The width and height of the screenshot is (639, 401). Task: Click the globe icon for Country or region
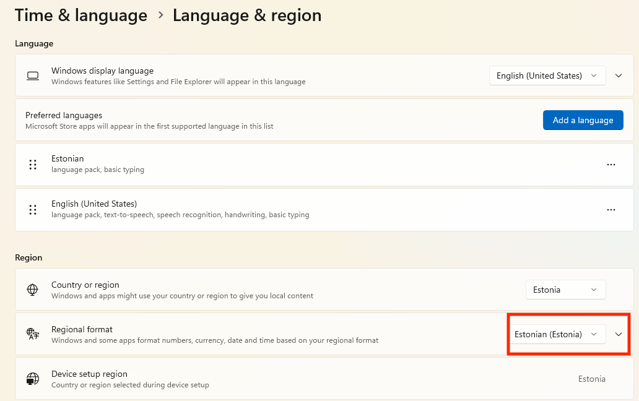tap(33, 290)
